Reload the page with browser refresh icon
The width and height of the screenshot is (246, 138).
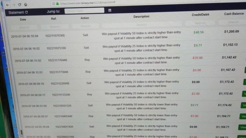[x=20, y=5]
